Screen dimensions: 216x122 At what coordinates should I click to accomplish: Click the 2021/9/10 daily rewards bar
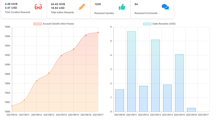[120, 101]
